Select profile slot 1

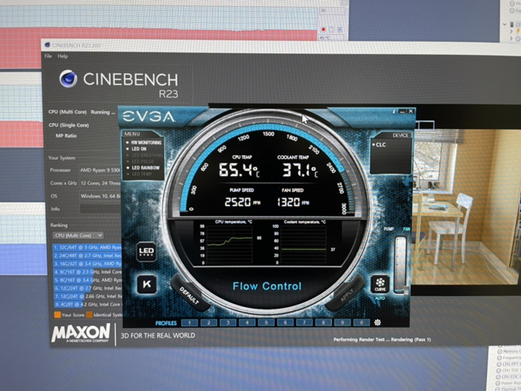pos(190,322)
